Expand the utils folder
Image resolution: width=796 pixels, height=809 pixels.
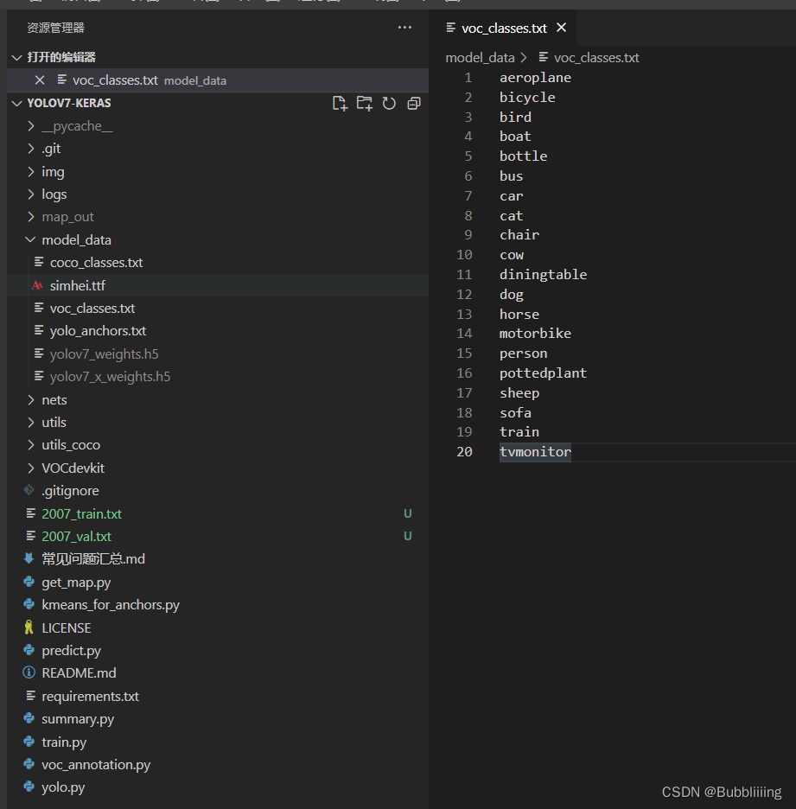click(31, 423)
